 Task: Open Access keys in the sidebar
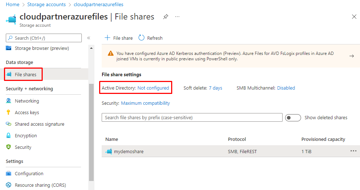click(x=27, y=112)
